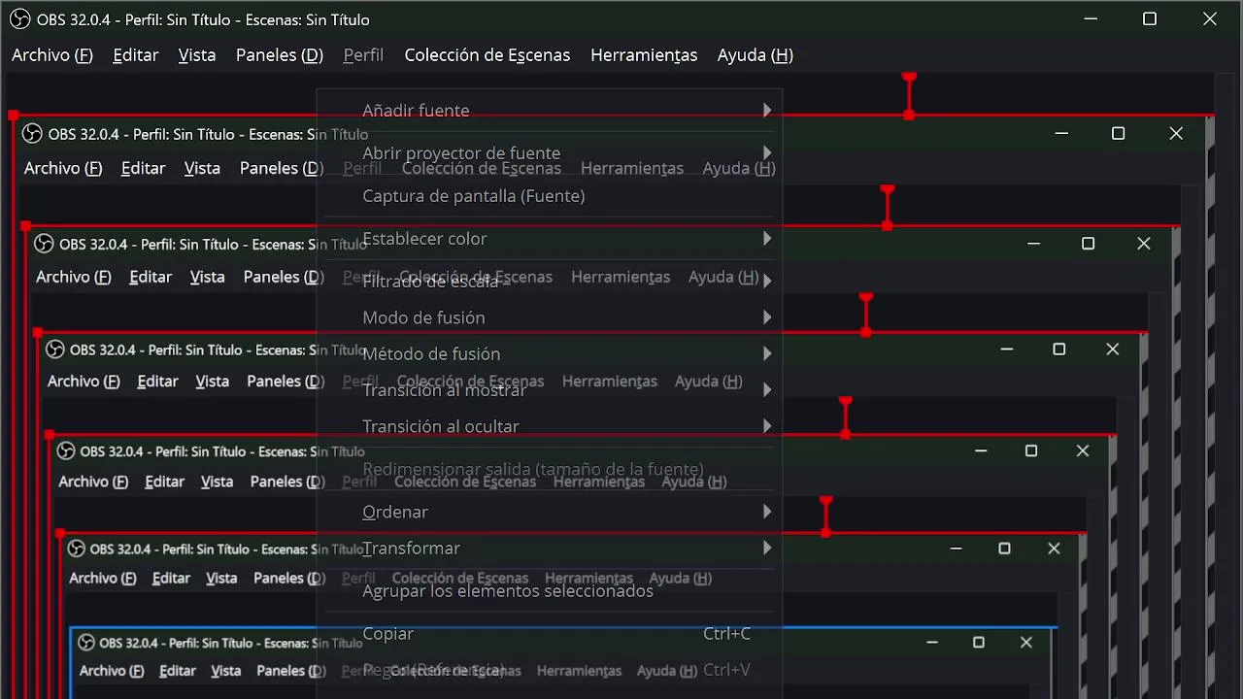The height and width of the screenshot is (699, 1243).
Task: Open the Vista menu in the top menu bar
Action: (197, 55)
